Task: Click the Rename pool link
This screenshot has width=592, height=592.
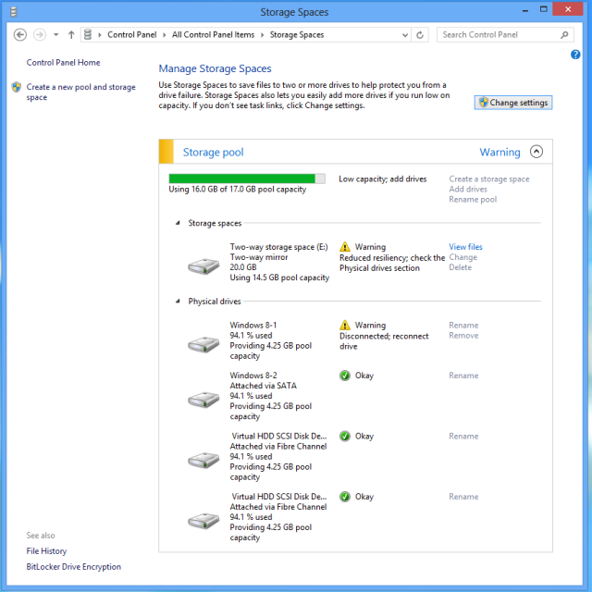Action: coord(473,200)
